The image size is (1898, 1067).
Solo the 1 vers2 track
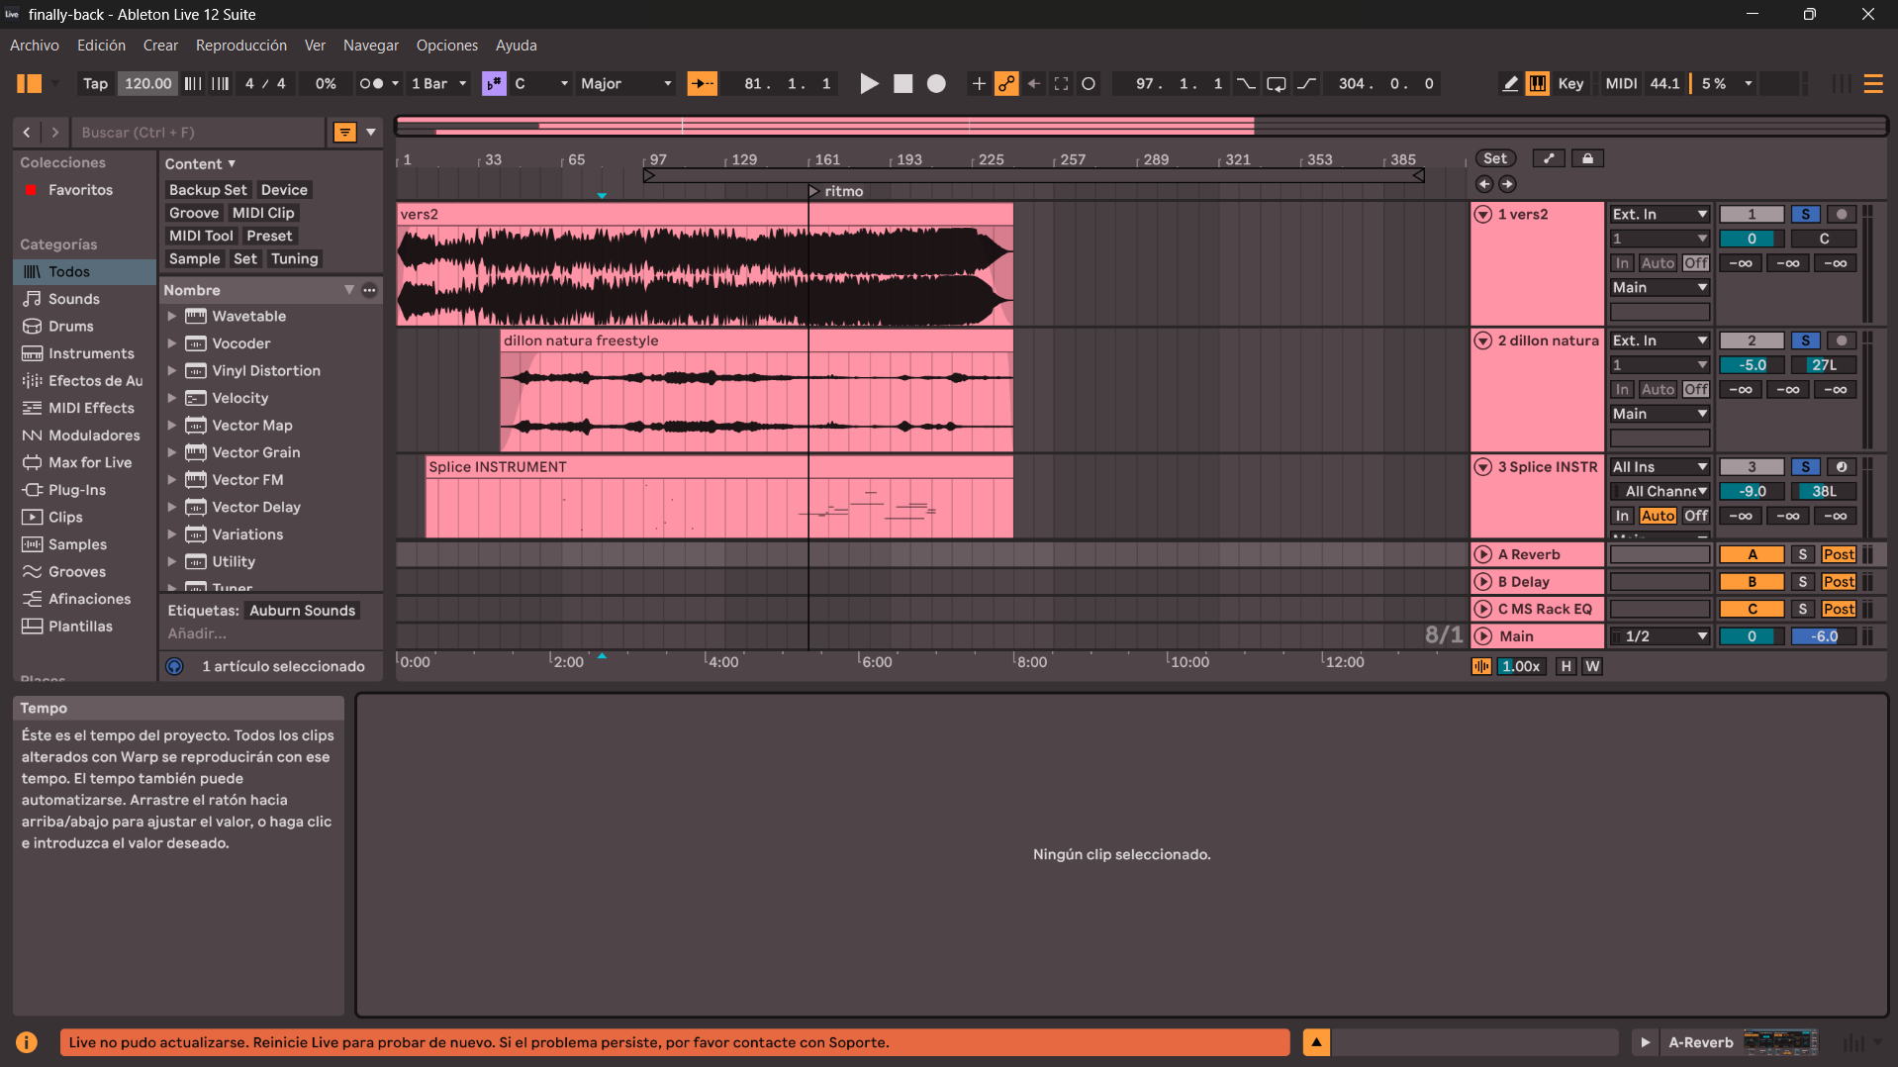pos(1805,214)
